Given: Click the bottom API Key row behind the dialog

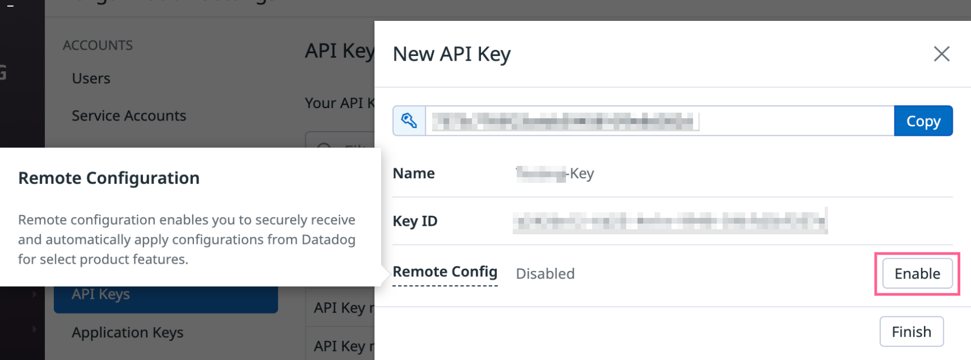Looking at the screenshot, I should click(340, 345).
